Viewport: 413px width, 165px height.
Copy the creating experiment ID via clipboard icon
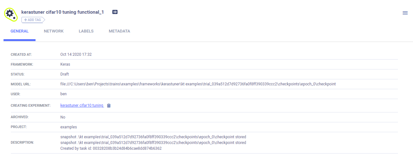pos(109,106)
